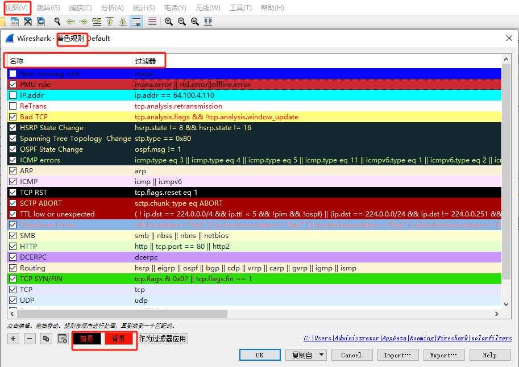Image resolution: width=519 pixels, height=367 pixels.
Task: Click the 背景 background color button
Action: (119, 338)
